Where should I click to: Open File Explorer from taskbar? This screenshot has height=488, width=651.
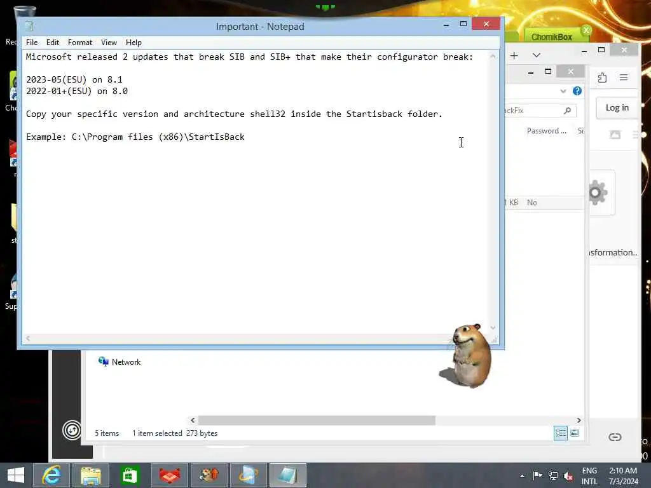91,475
